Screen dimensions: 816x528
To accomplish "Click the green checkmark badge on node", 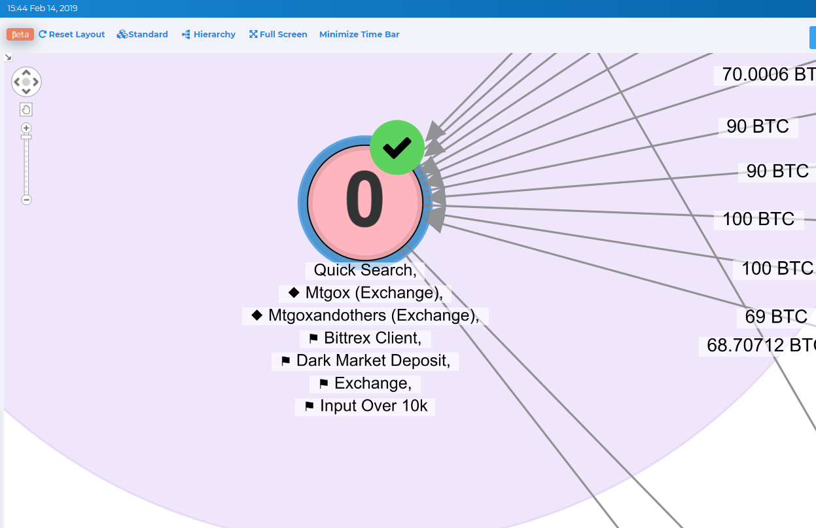I will 397,148.
